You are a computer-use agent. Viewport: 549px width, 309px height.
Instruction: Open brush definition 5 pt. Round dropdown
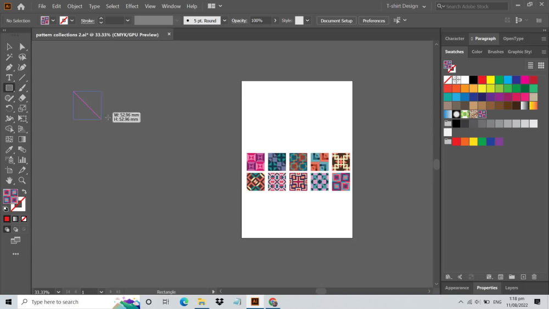click(x=225, y=21)
